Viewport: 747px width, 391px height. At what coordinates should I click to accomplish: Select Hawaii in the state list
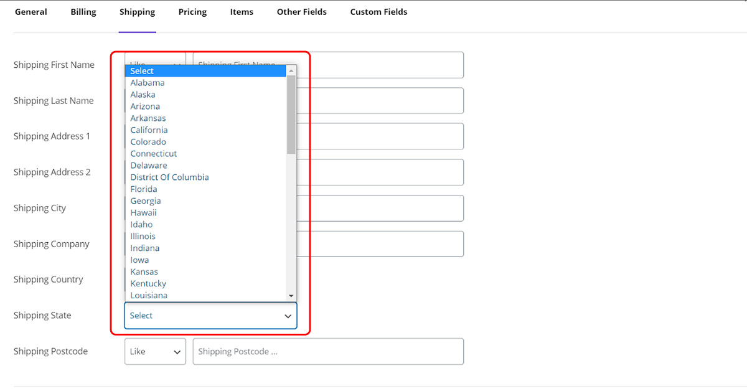pyautogui.click(x=144, y=213)
